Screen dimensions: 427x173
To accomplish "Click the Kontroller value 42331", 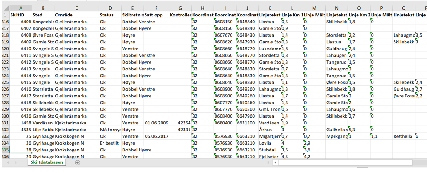I will click(x=180, y=130).
